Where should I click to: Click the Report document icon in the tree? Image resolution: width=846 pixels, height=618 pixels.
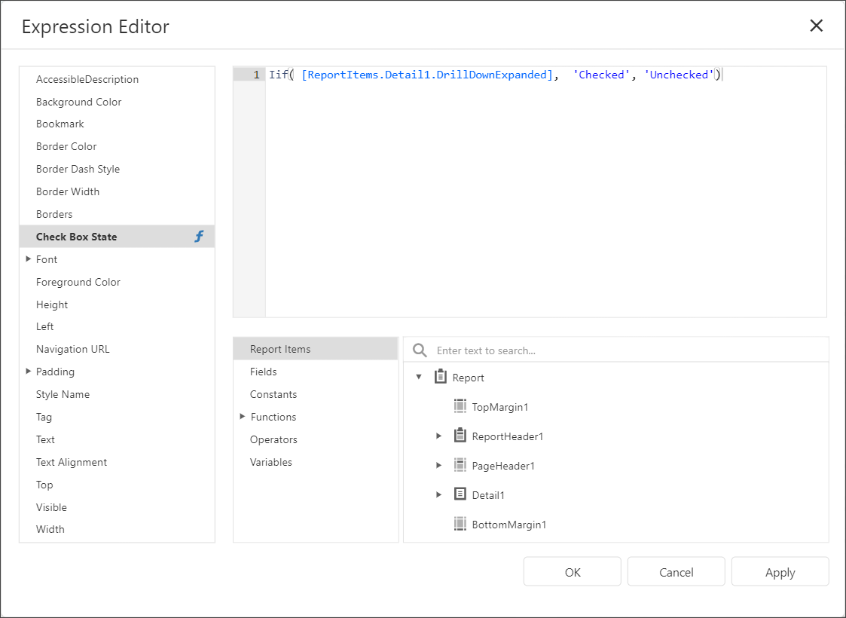click(441, 376)
